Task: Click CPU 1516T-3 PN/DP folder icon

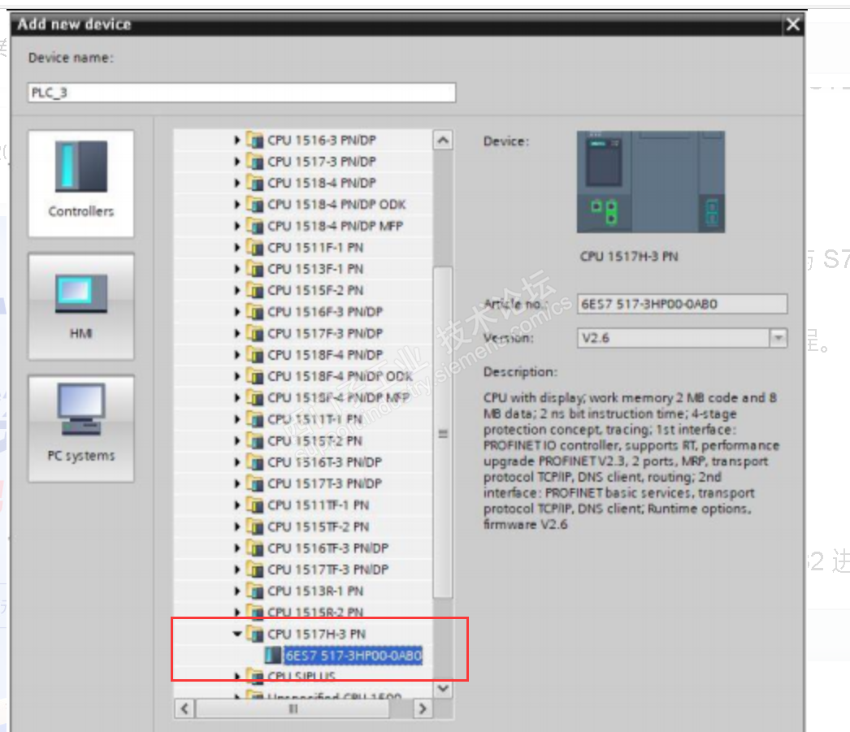Action: click(255, 462)
